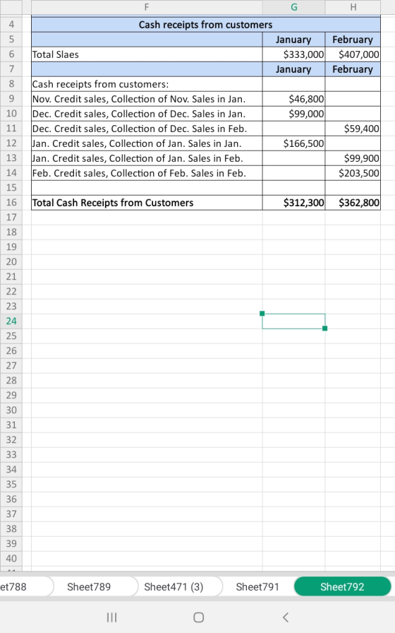
Task: Select the $166,500 cell
Action: pyautogui.click(x=294, y=143)
